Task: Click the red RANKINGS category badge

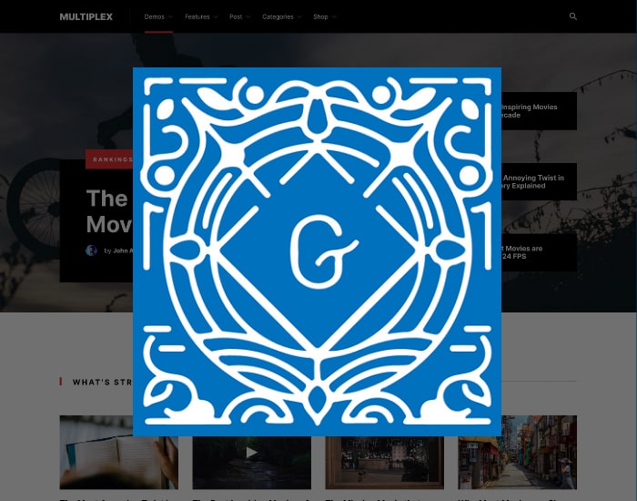Action: [109, 159]
